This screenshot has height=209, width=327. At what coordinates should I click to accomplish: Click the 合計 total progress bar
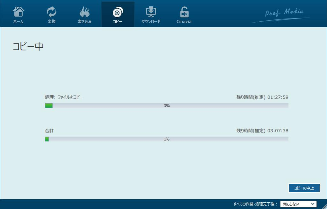pos(166,138)
